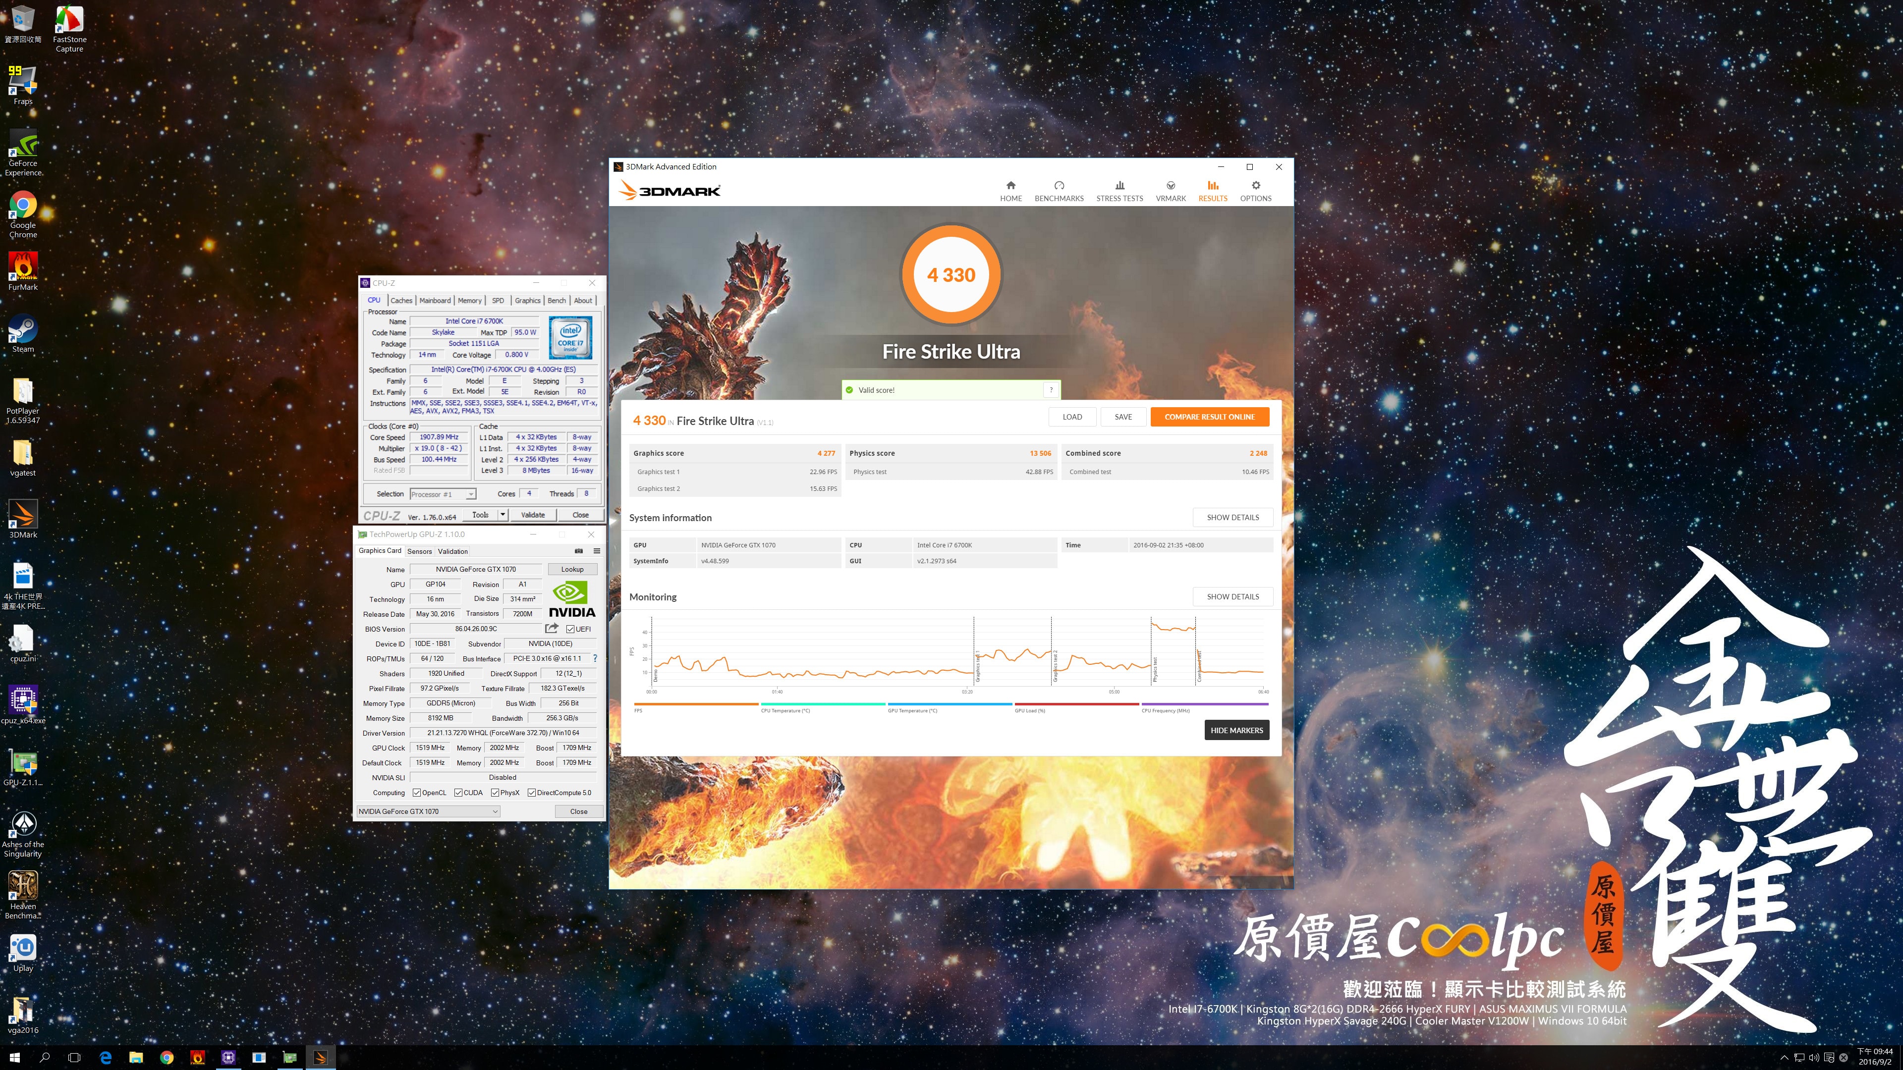Click the Tools button in CPU-Z

click(x=480, y=515)
